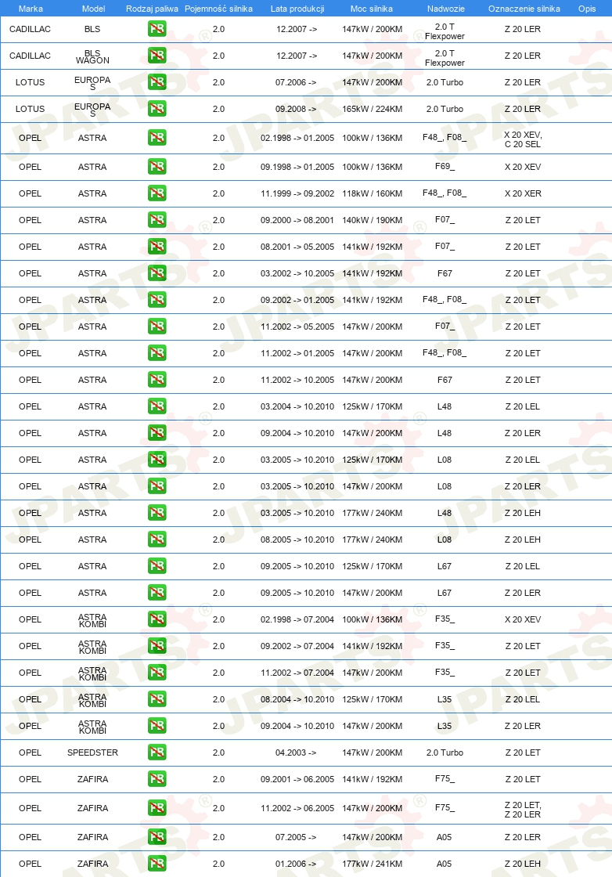The image size is (612, 877).
Task: Click the Pojemność silnika column header
Action: (x=218, y=9)
